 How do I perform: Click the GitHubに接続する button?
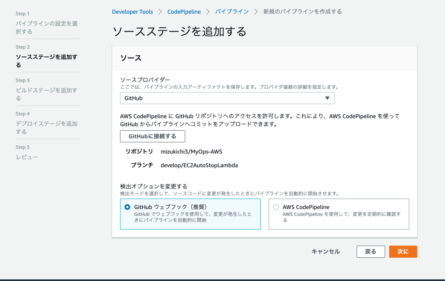tap(152, 136)
